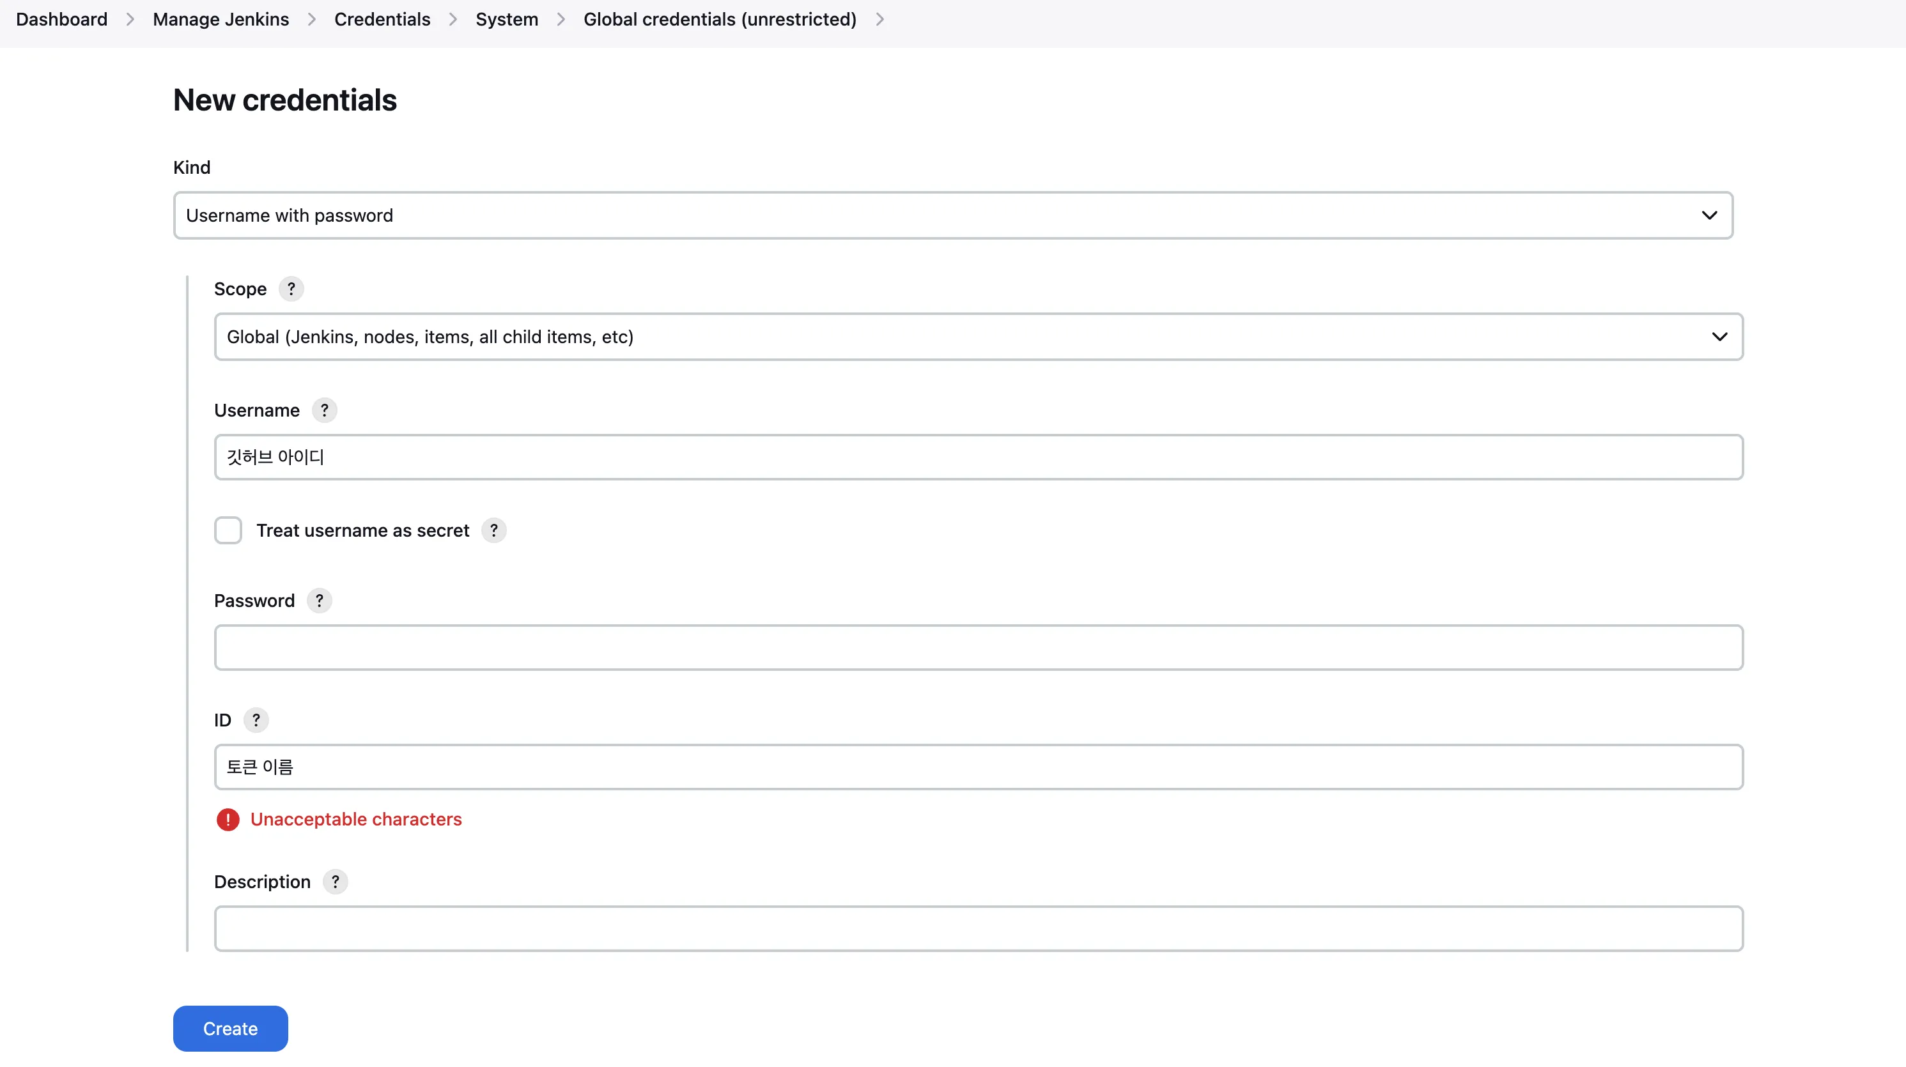Open the Treat username as secret help tooltip
Image resolution: width=1906 pixels, height=1067 pixels.
(493, 530)
